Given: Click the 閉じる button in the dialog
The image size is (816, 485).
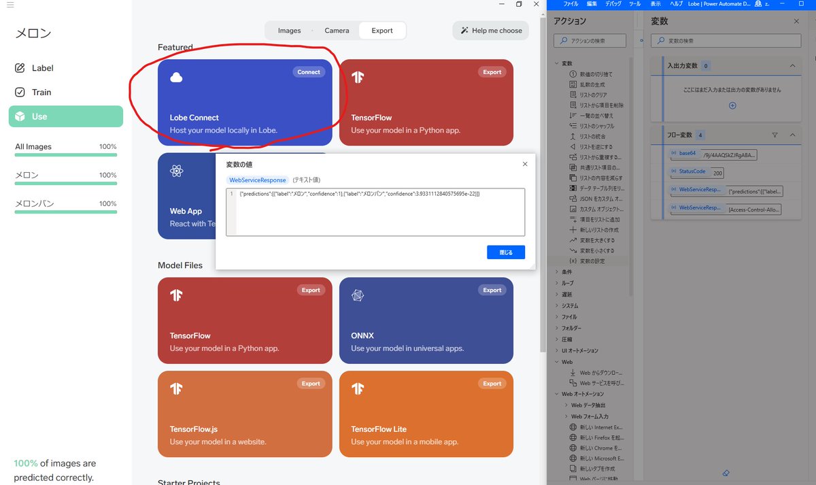Looking at the screenshot, I should click(506, 252).
